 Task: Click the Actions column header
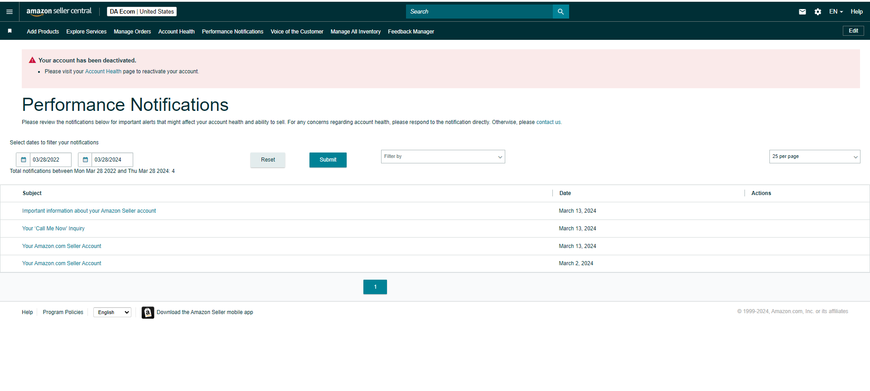(761, 193)
